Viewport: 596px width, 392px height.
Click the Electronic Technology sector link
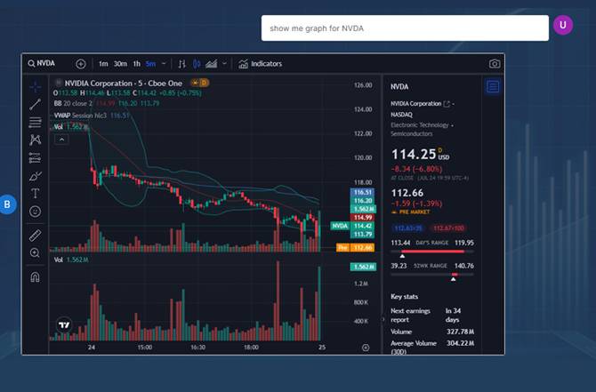point(420,125)
